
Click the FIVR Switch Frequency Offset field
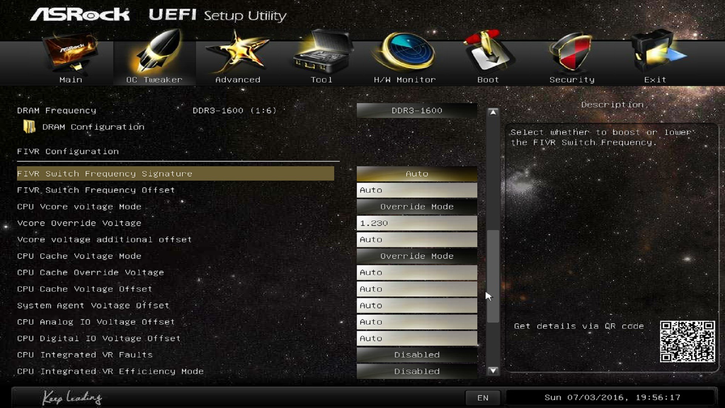click(x=417, y=190)
